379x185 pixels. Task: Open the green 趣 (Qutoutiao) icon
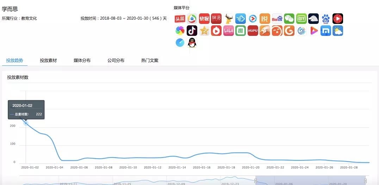(241, 31)
